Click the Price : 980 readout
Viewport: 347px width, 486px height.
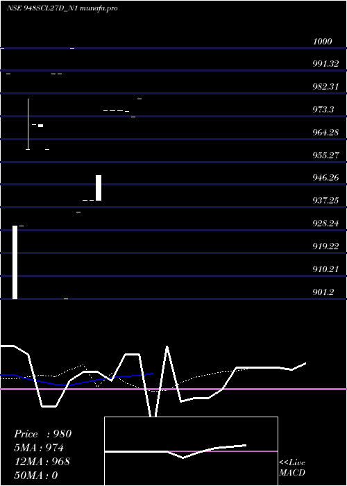pyautogui.click(x=43, y=434)
